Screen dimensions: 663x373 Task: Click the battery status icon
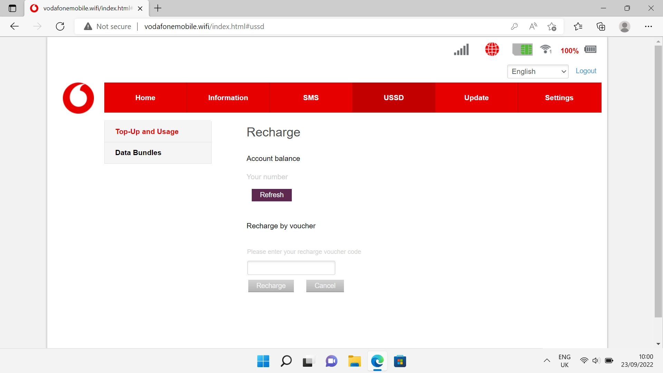pos(590,49)
